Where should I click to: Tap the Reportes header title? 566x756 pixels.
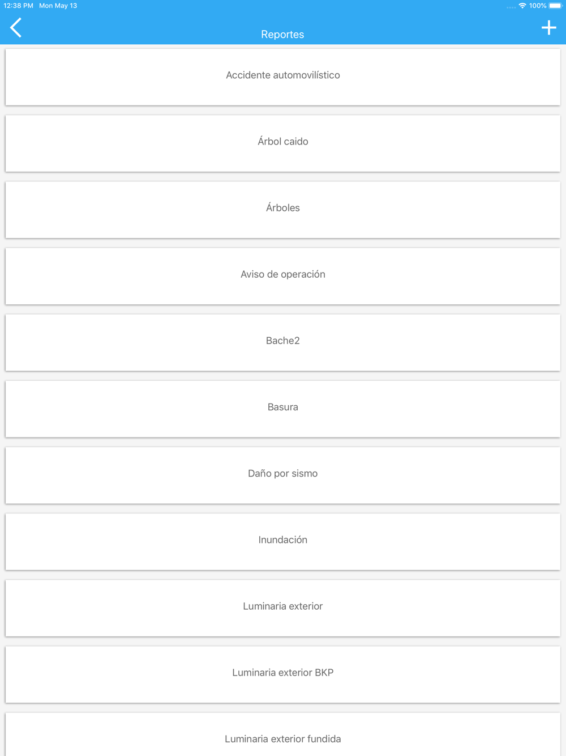click(282, 35)
